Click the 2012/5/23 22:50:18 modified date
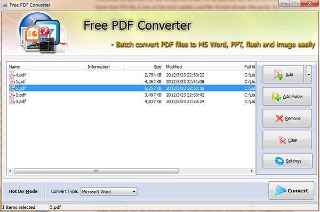320x212 pixels. (x=185, y=88)
